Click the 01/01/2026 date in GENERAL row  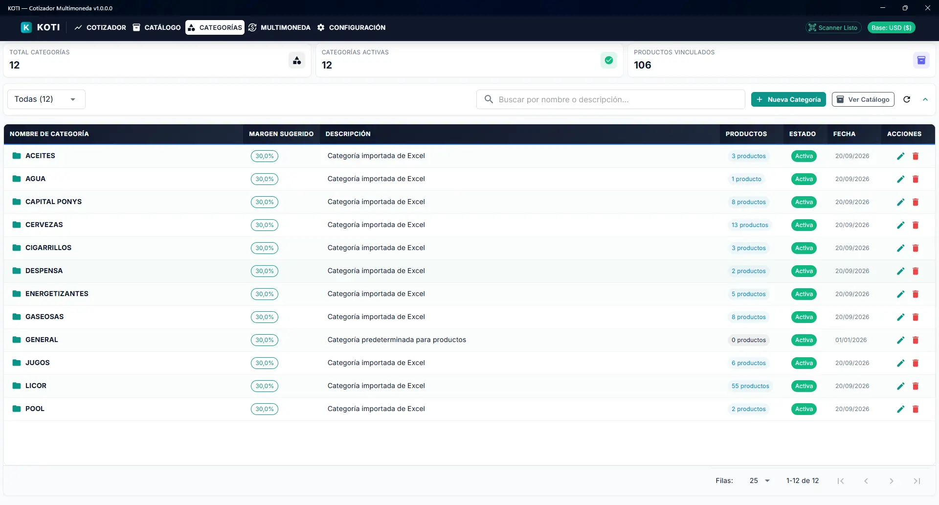851,340
